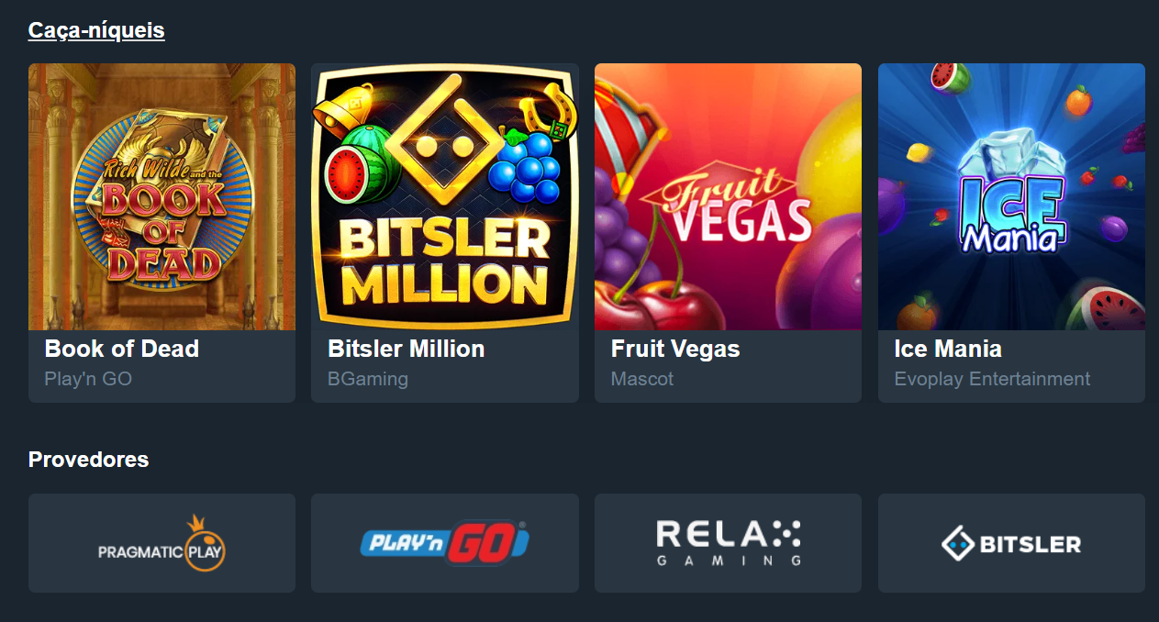Select the BGaming provider subtitle
The image size is (1159, 622).
coord(368,379)
